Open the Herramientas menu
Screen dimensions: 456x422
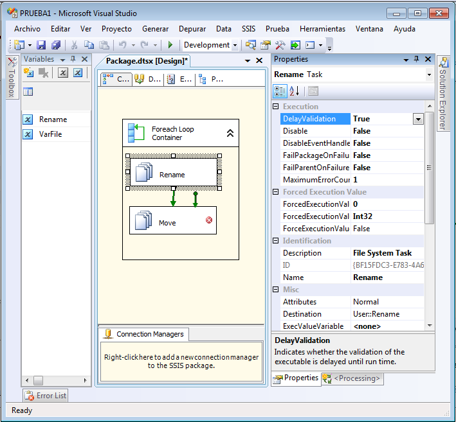point(322,29)
